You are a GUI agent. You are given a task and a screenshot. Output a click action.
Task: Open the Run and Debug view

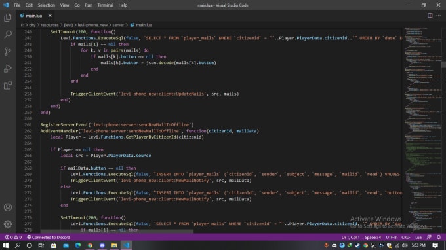(8, 68)
